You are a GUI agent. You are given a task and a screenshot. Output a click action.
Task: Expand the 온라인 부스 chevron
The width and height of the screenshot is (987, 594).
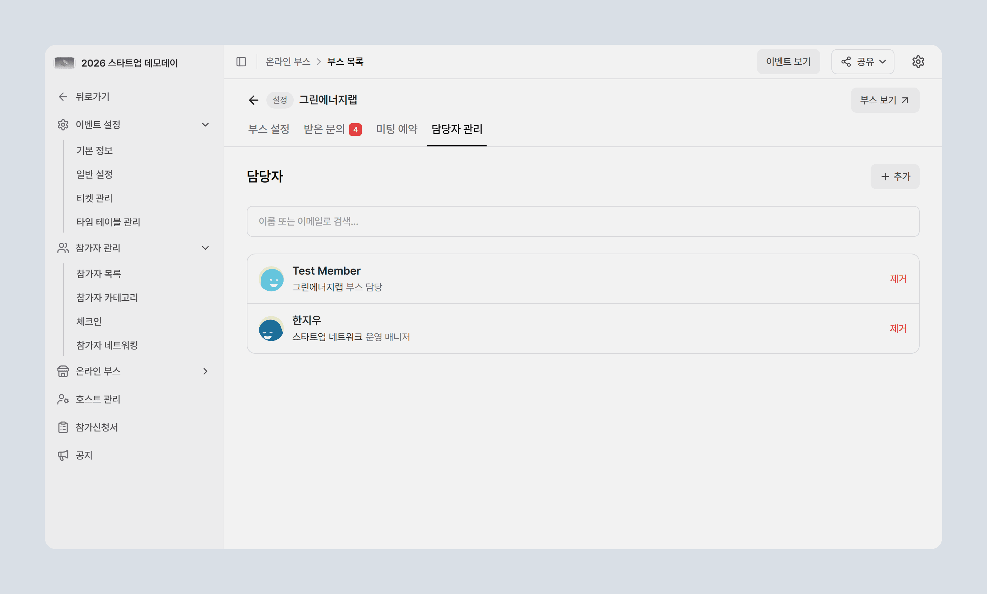point(205,371)
